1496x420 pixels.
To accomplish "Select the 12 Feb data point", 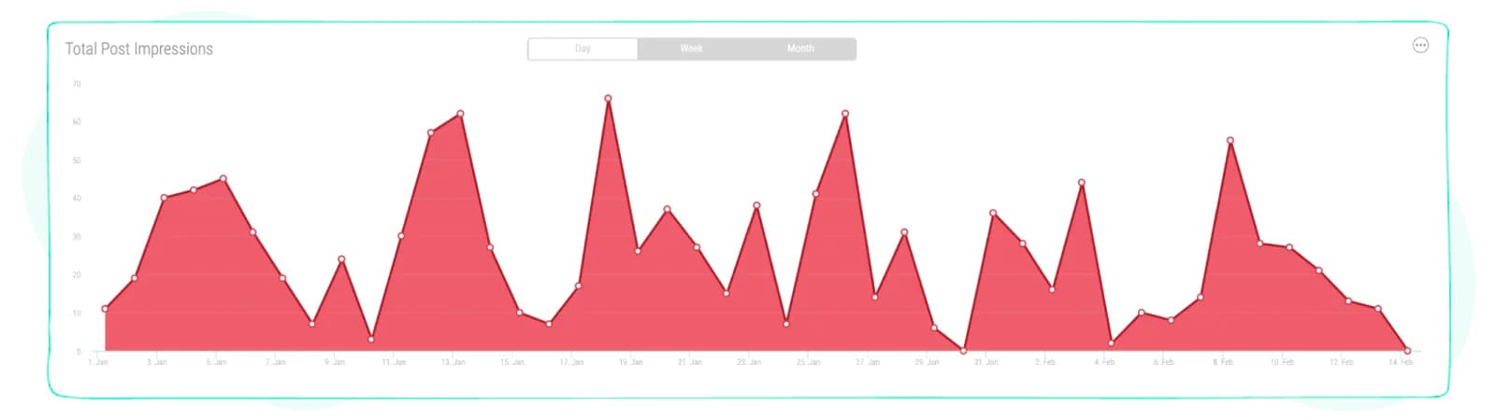I will click(x=1348, y=301).
